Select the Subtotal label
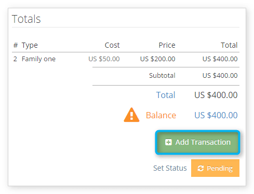This screenshot has height=194, width=254. pyautogui.click(x=162, y=76)
